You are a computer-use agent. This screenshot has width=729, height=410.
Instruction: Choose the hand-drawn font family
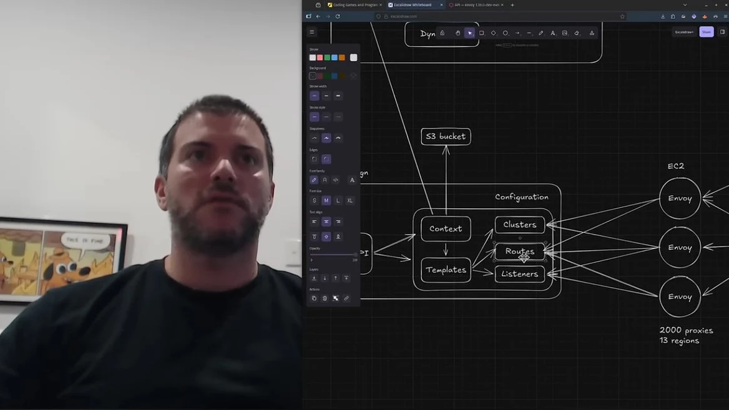point(314,180)
